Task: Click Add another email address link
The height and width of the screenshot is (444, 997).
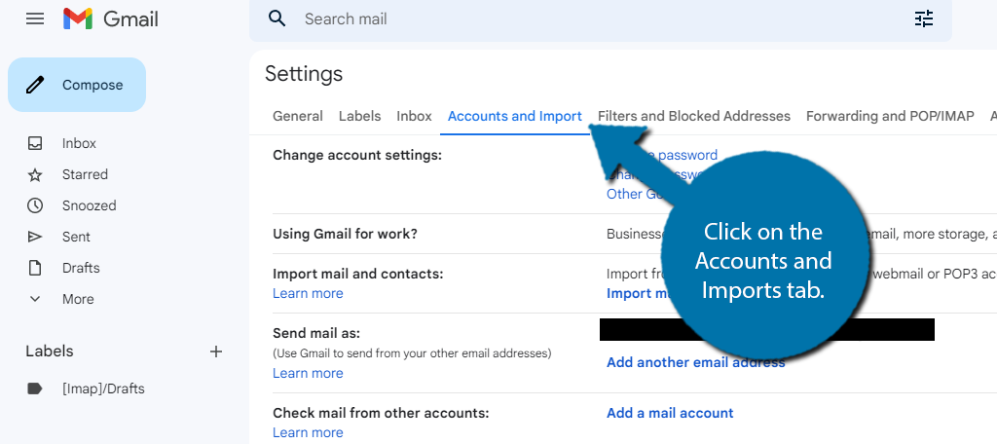Action: [x=695, y=362]
